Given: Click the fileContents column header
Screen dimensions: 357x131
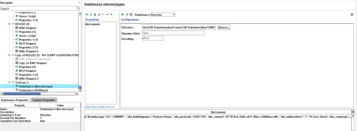Looking at the screenshot, I should click(x=218, y=112).
